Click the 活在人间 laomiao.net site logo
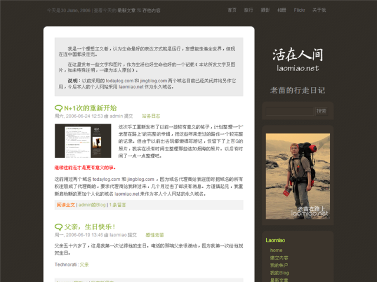The image size is (377, 282). 297,61
